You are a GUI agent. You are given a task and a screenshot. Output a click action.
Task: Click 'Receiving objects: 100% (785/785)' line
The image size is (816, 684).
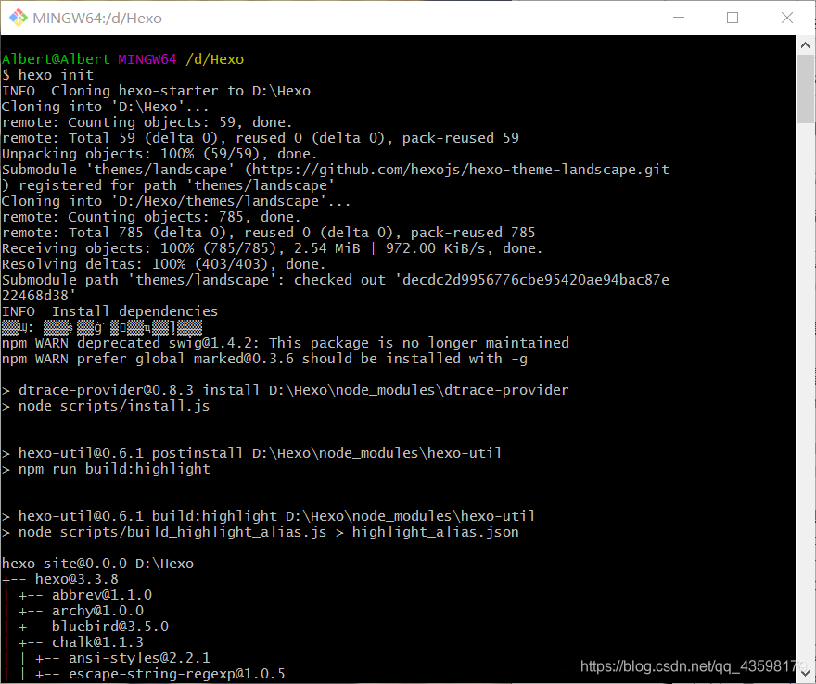point(273,248)
